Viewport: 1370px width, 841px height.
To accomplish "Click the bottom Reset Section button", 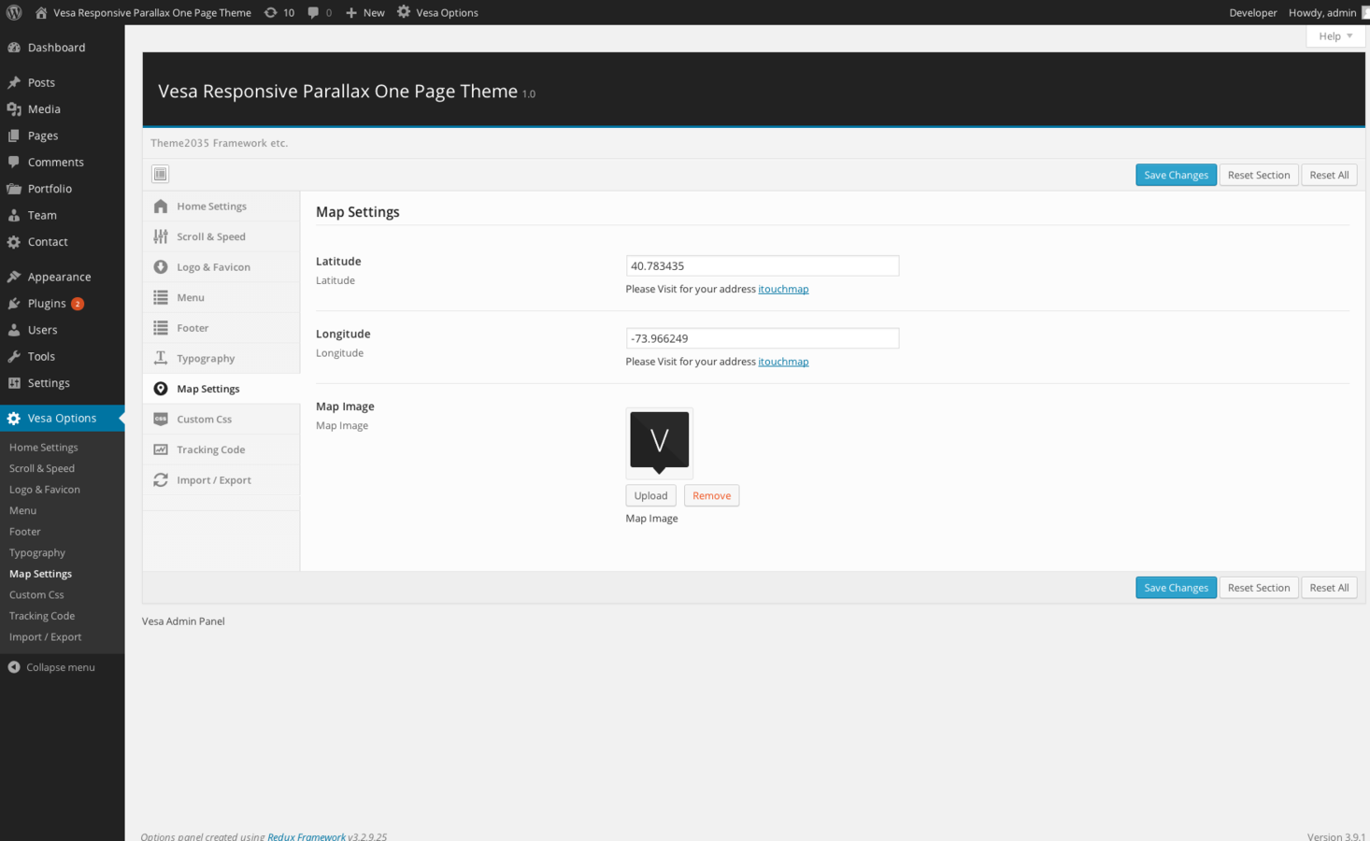I will (1258, 588).
